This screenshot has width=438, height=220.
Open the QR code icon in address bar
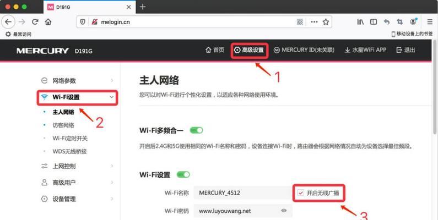(300, 22)
